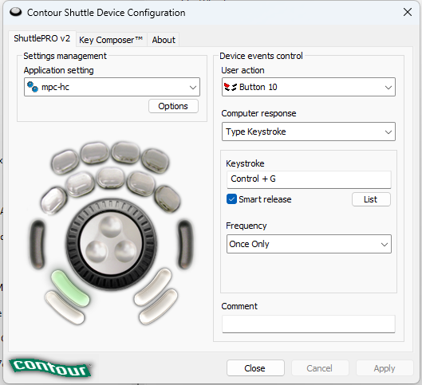Expand the Computer response Type Keystroke dropdown
The height and width of the screenshot is (385, 422).
(309, 132)
